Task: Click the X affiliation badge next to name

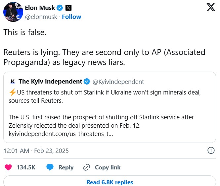Action: 68,8
